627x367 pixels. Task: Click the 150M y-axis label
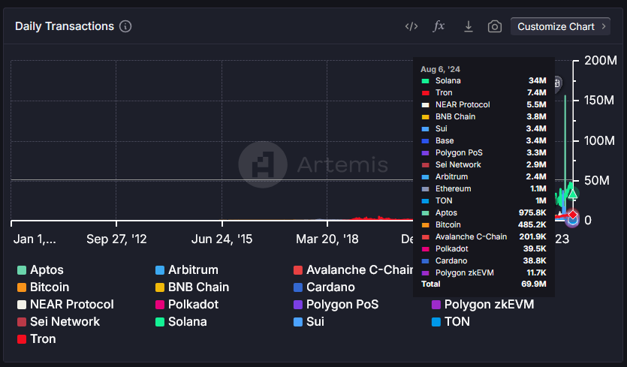point(599,101)
